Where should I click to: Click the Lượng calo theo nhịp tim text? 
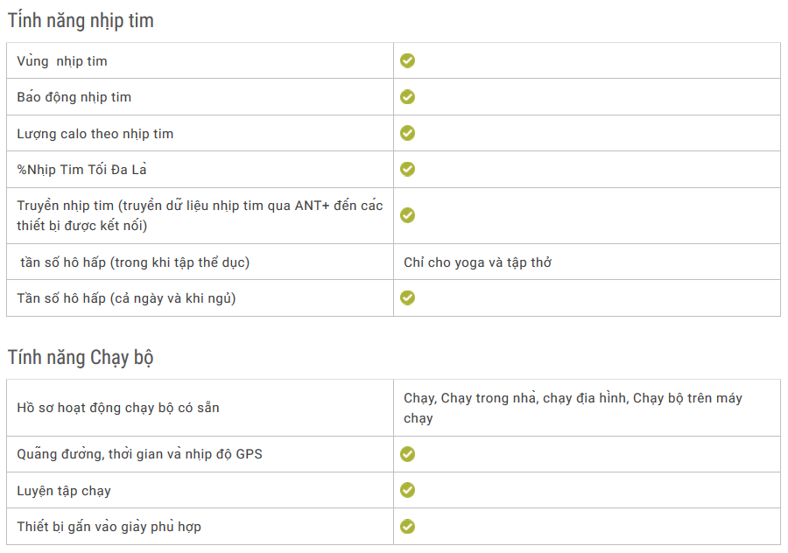point(95,134)
